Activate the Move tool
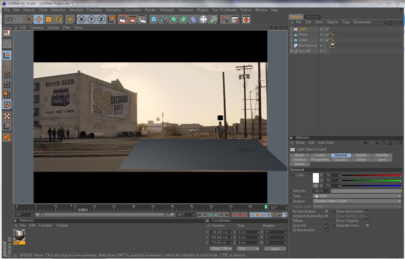This screenshot has height=259, width=405. [39, 19]
